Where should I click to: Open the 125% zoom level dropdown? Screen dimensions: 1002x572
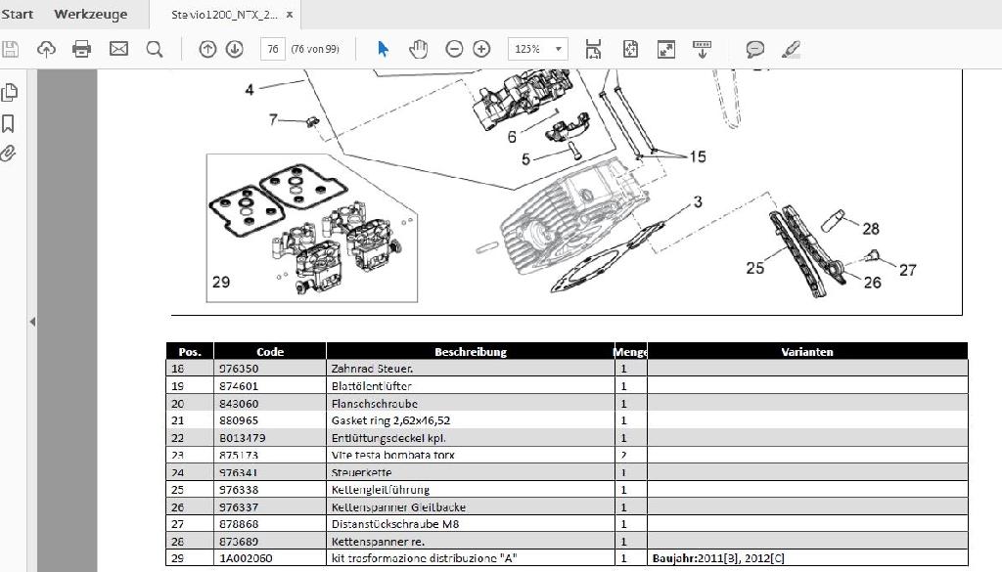537,49
